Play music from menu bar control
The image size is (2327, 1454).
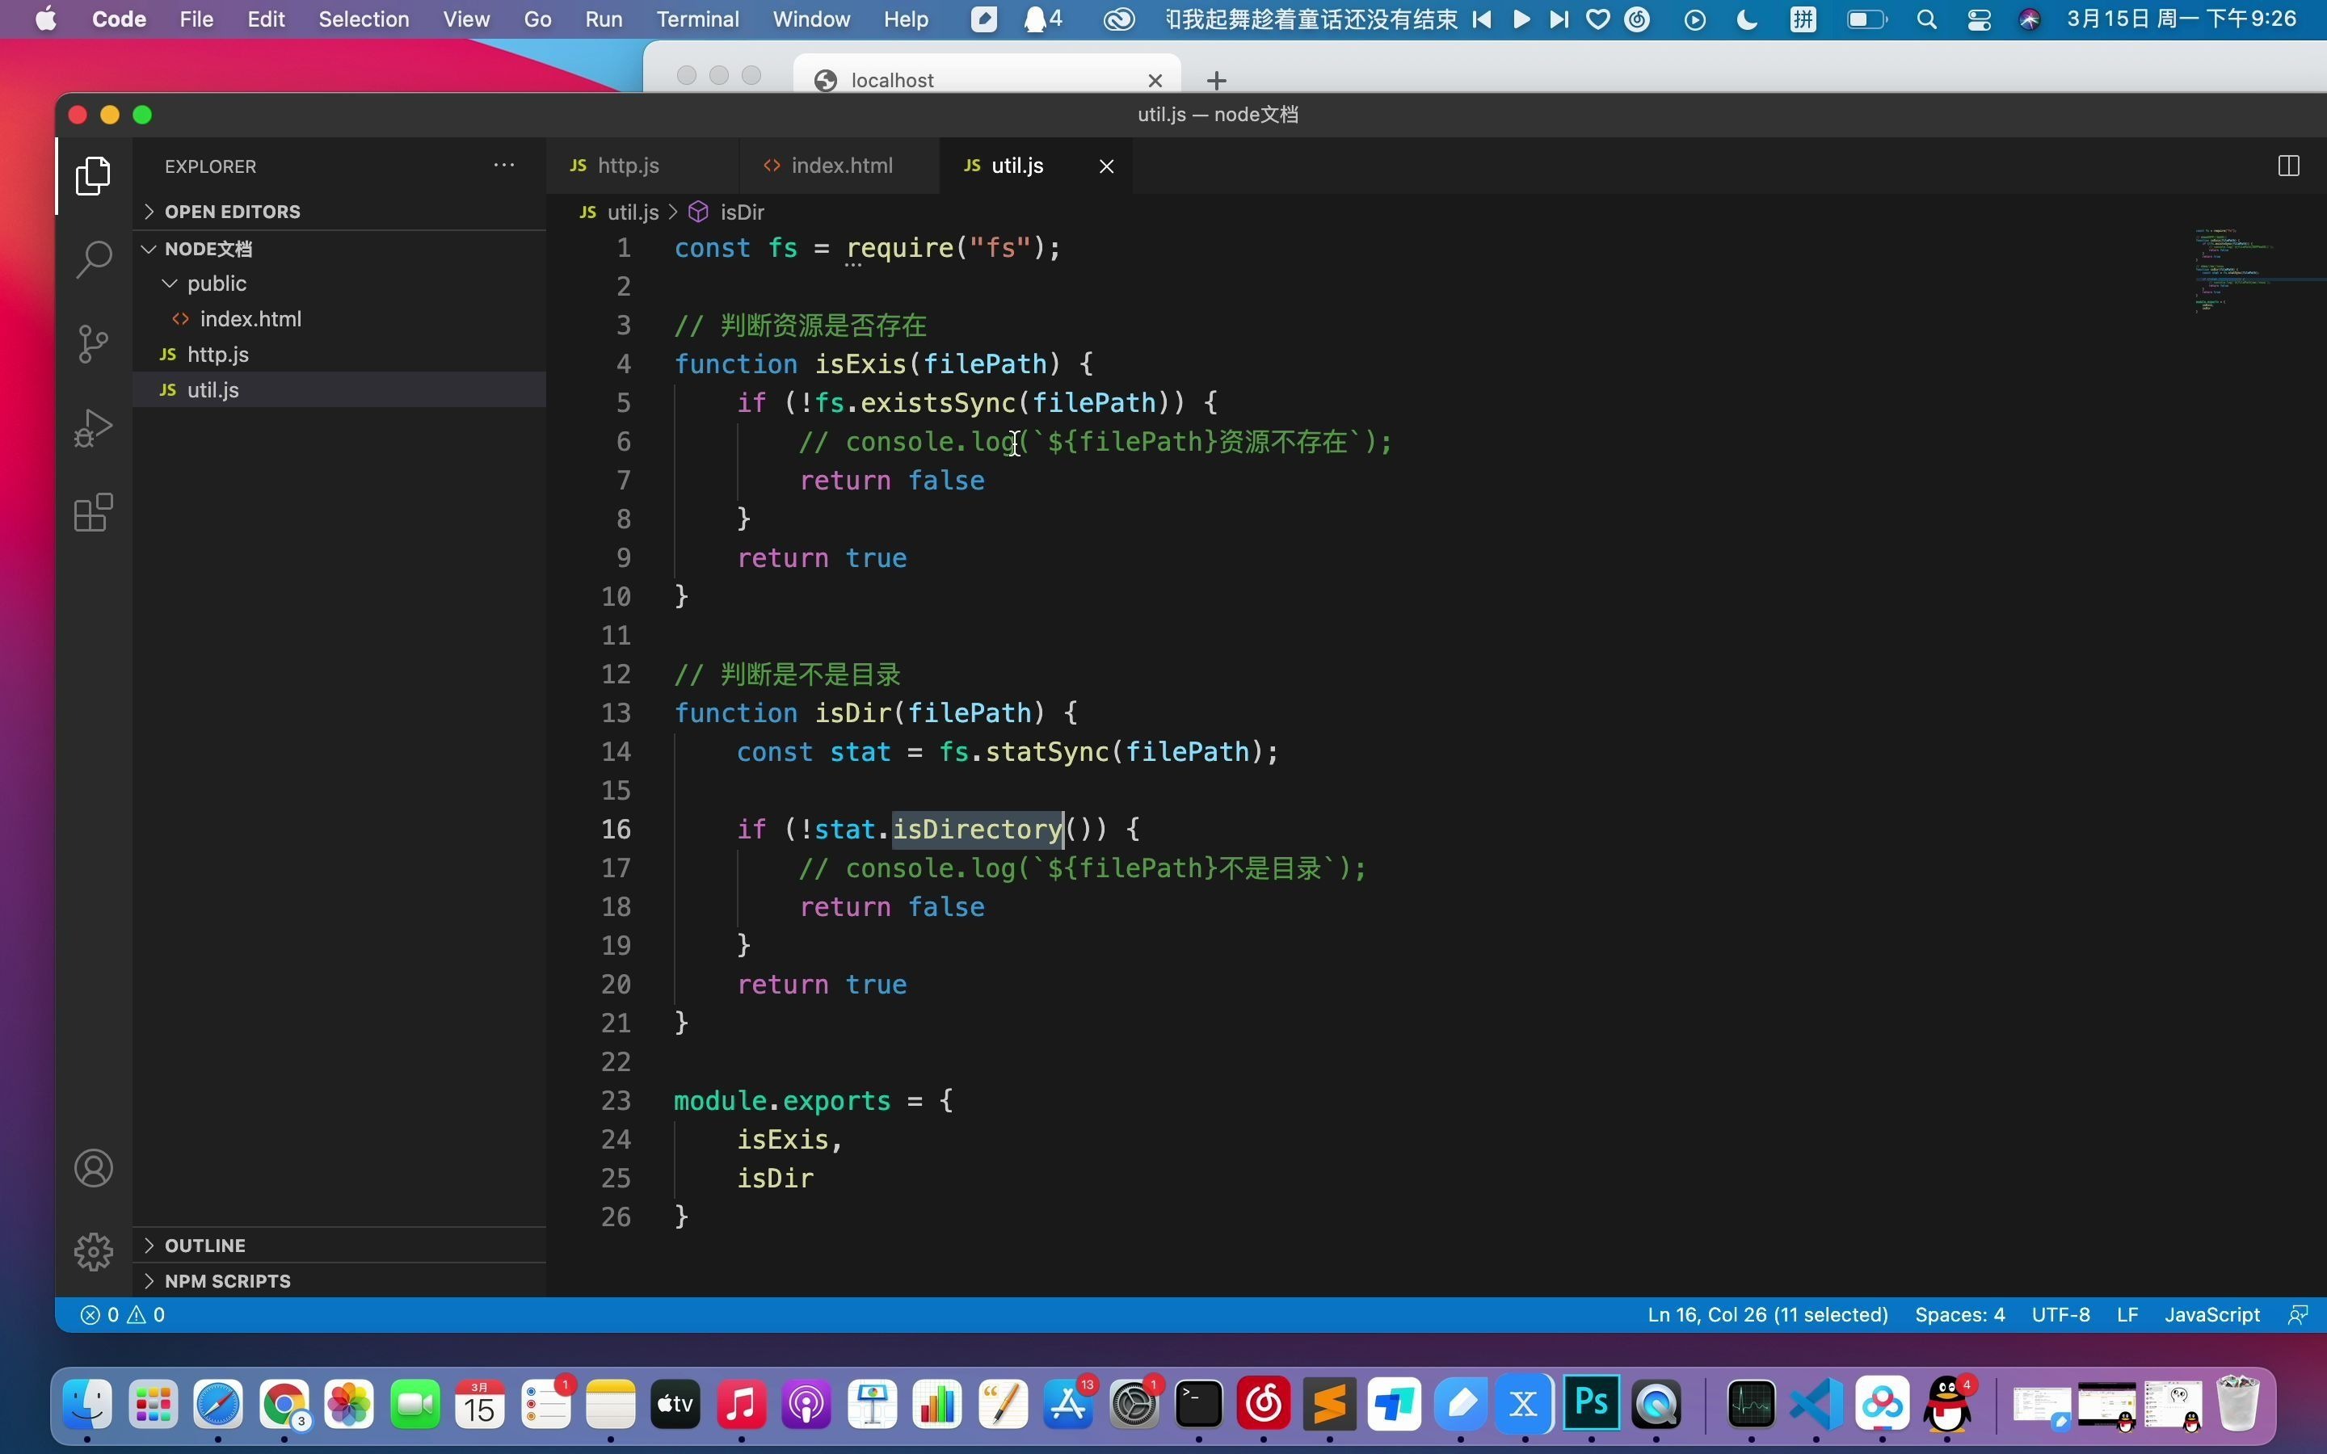tap(1521, 19)
